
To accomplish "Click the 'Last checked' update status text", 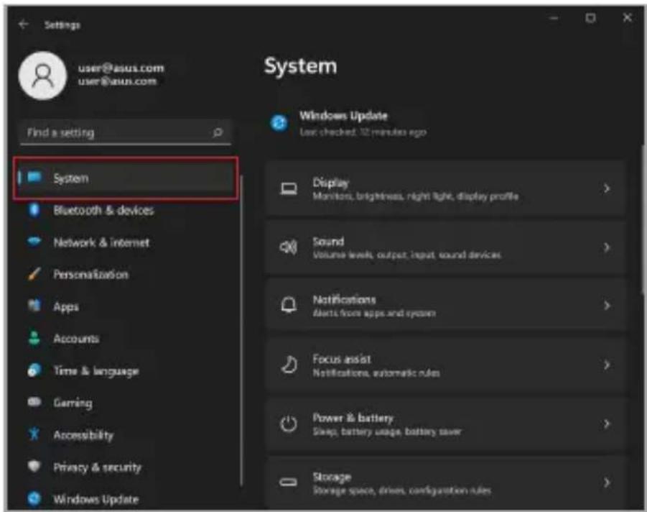I will point(363,132).
